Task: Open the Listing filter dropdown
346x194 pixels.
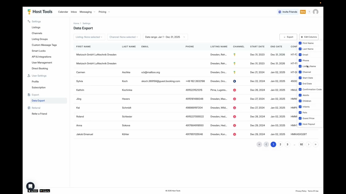Action: click(x=89, y=37)
